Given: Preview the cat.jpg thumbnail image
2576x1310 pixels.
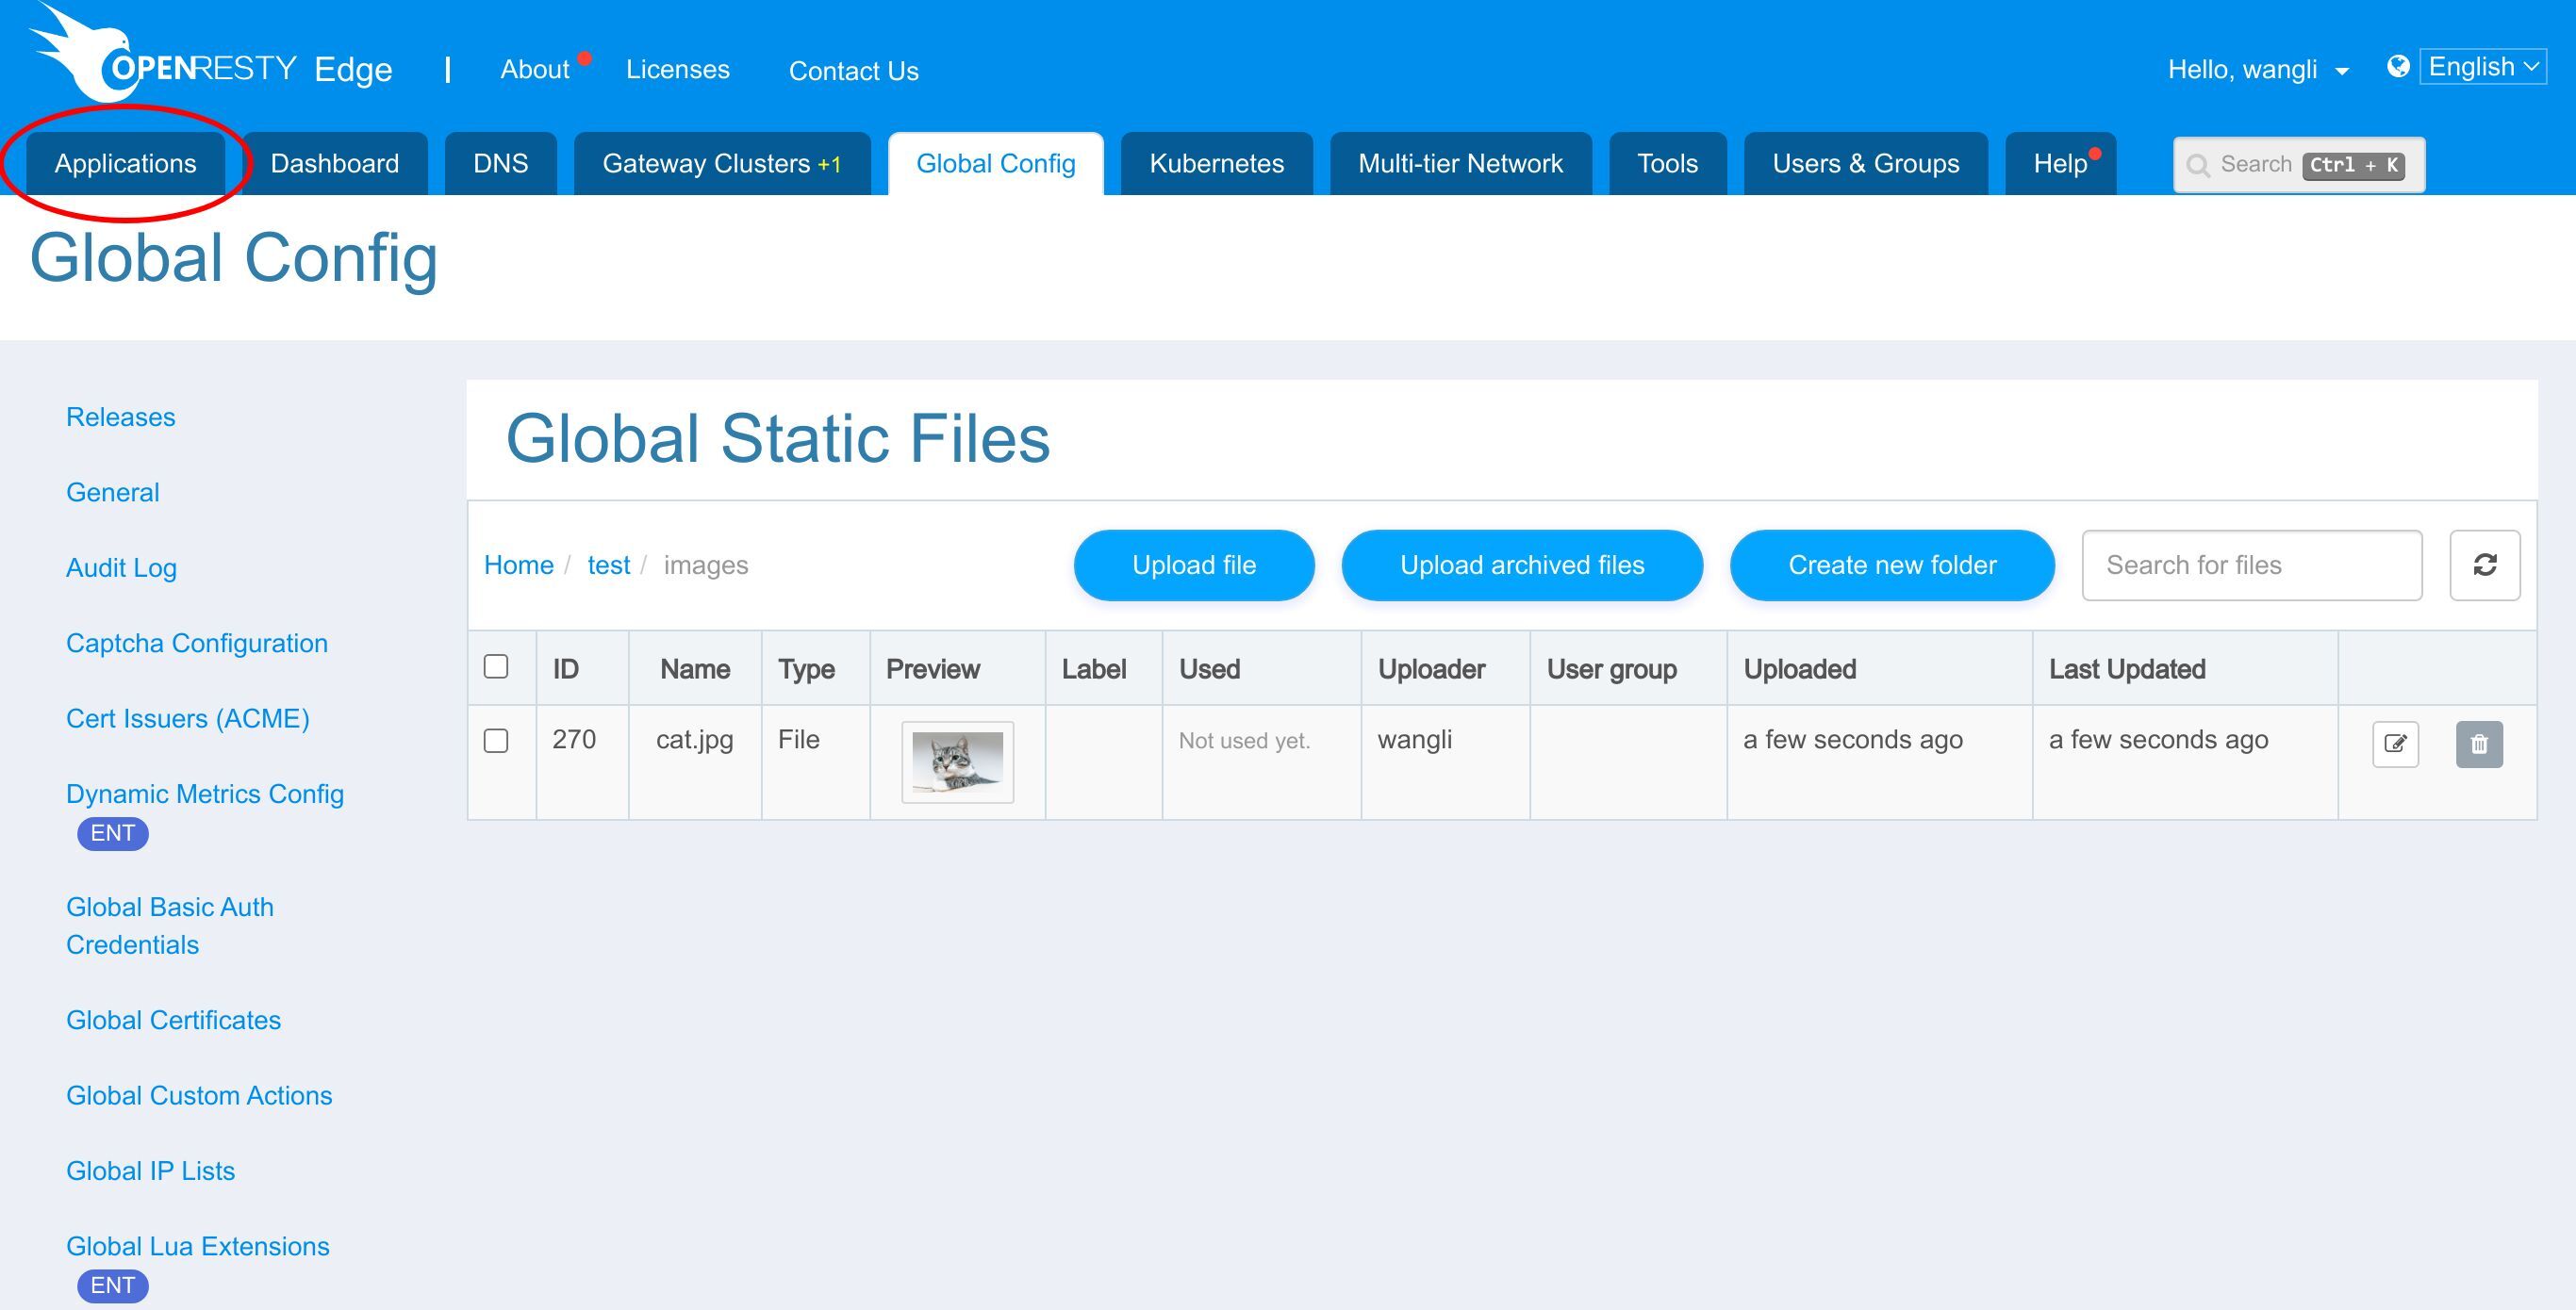Looking at the screenshot, I should [x=958, y=761].
